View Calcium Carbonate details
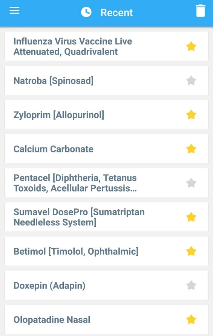The height and width of the screenshot is (336, 213). click(106, 149)
